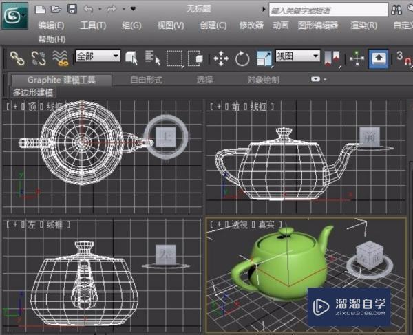Image resolution: width=413 pixels, height=335 pixels.
Task: Choose the Rectangular Selection Region tool
Action: pyautogui.click(x=174, y=58)
